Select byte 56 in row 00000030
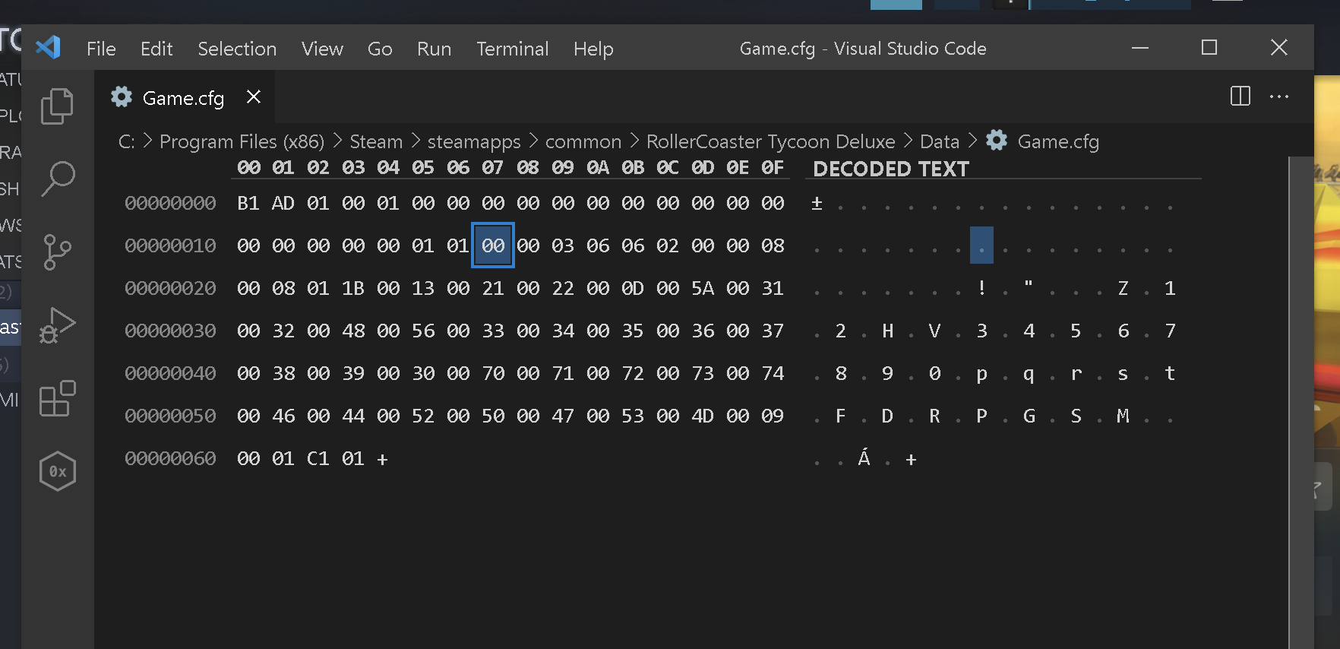Screen dimensions: 1340x649 tap(423, 331)
